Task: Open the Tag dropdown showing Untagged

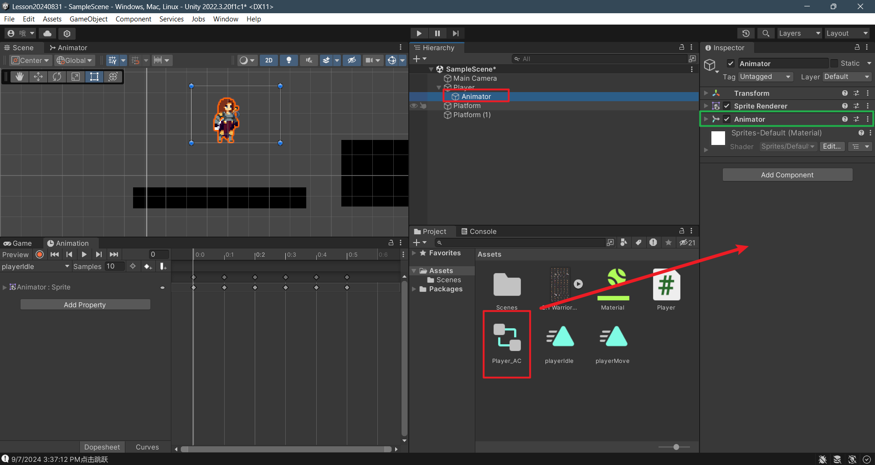Action: [x=765, y=77]
